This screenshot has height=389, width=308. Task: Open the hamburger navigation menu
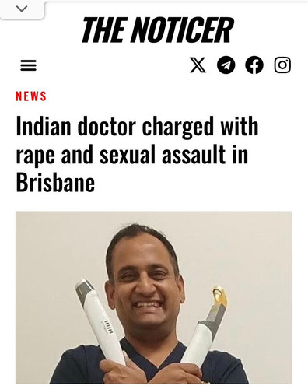[28, 65]
